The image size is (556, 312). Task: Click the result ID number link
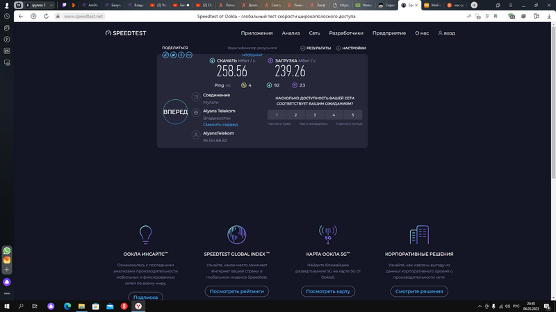point(252,55)
